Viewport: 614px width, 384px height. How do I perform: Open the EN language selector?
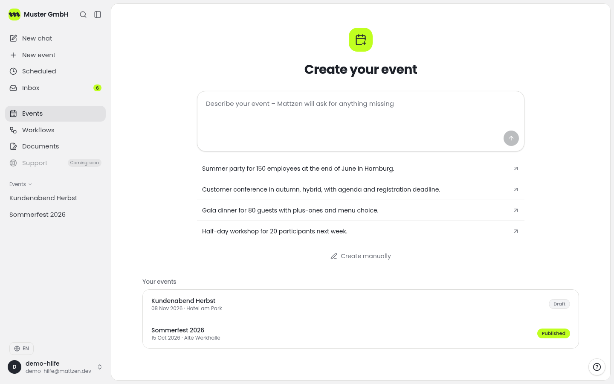(x=21, y=349)
